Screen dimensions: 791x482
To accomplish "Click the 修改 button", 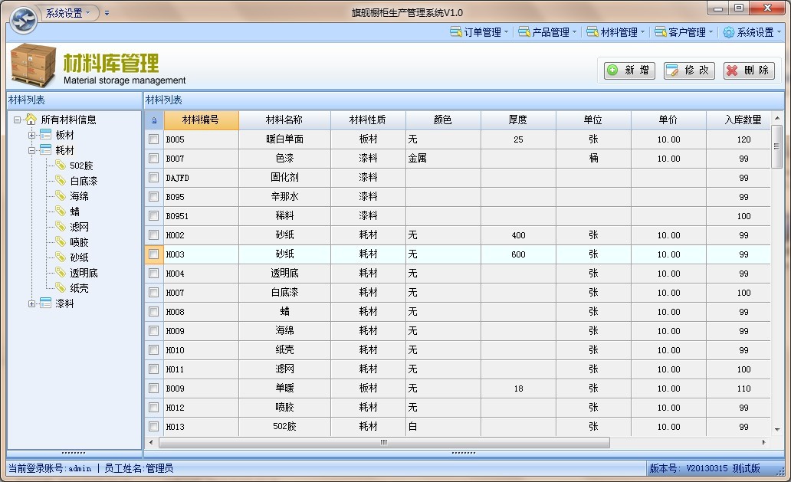I will tap(689, 70).
